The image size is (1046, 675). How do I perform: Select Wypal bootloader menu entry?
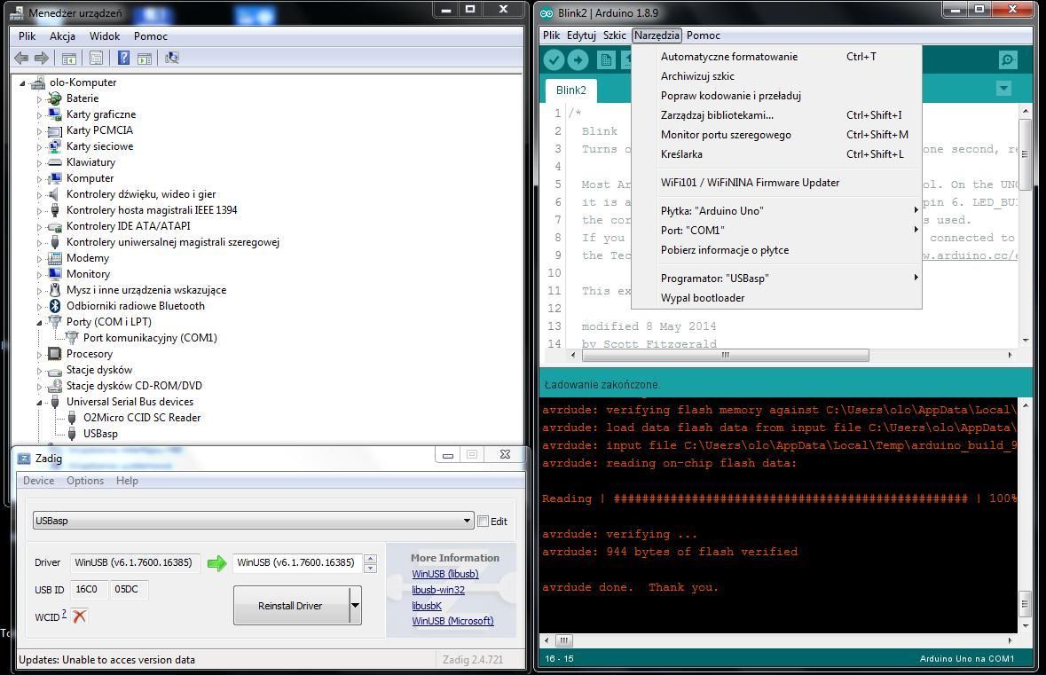(776, 298)
